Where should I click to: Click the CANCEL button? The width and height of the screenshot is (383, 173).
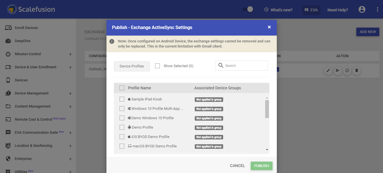(237, 166)
